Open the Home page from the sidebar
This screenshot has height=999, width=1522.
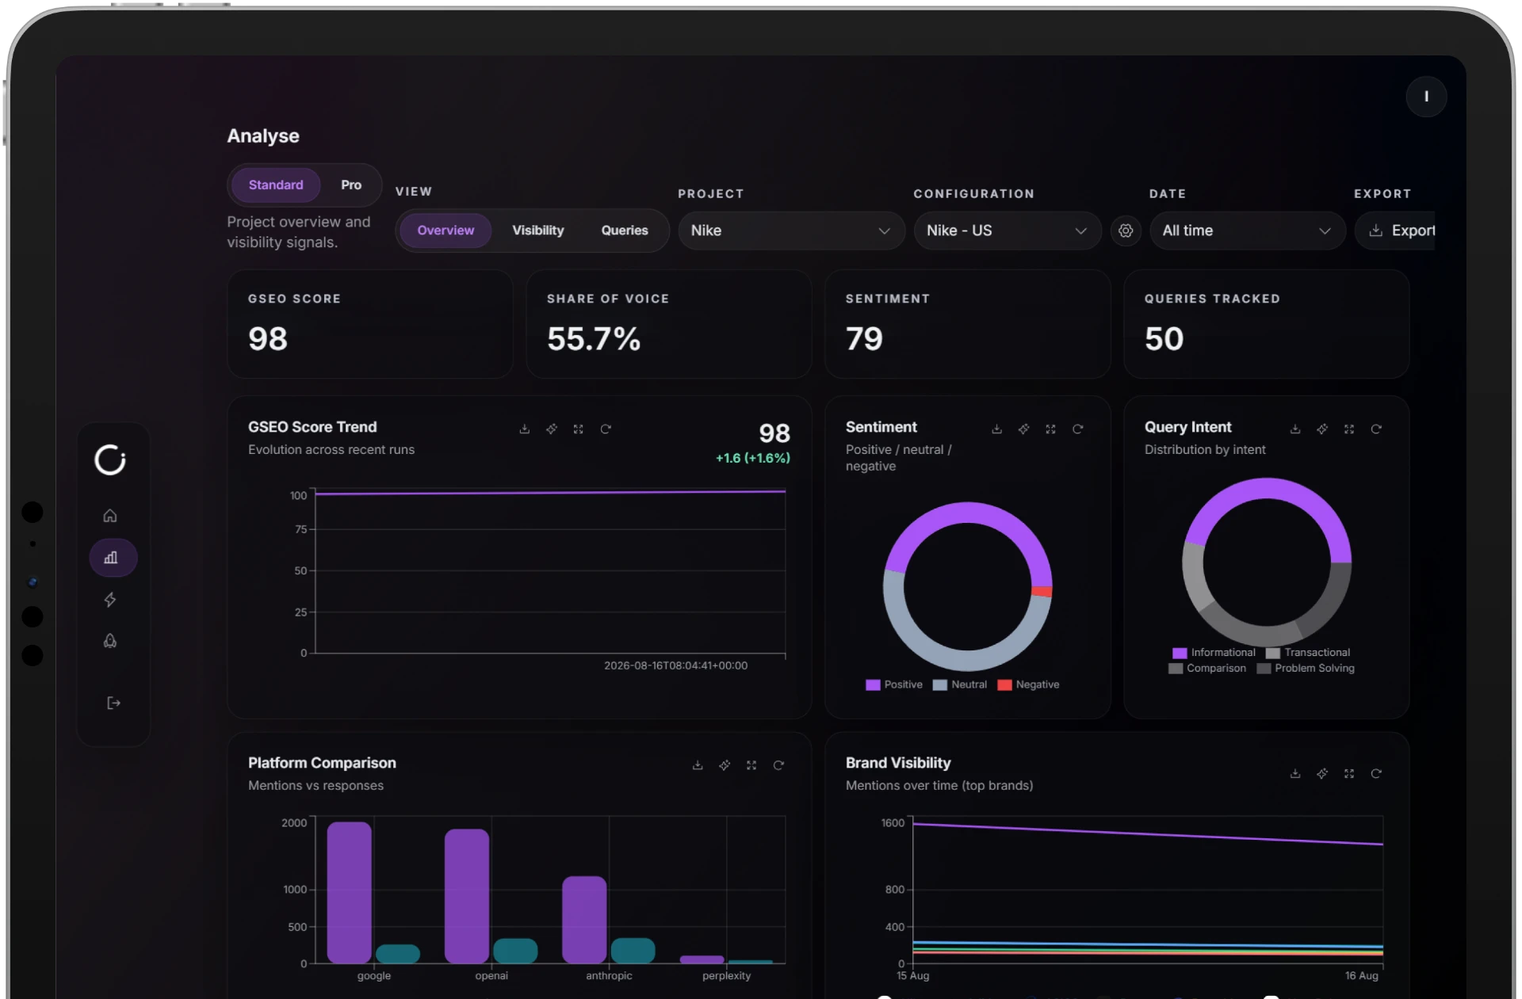[x=110, y=516]
